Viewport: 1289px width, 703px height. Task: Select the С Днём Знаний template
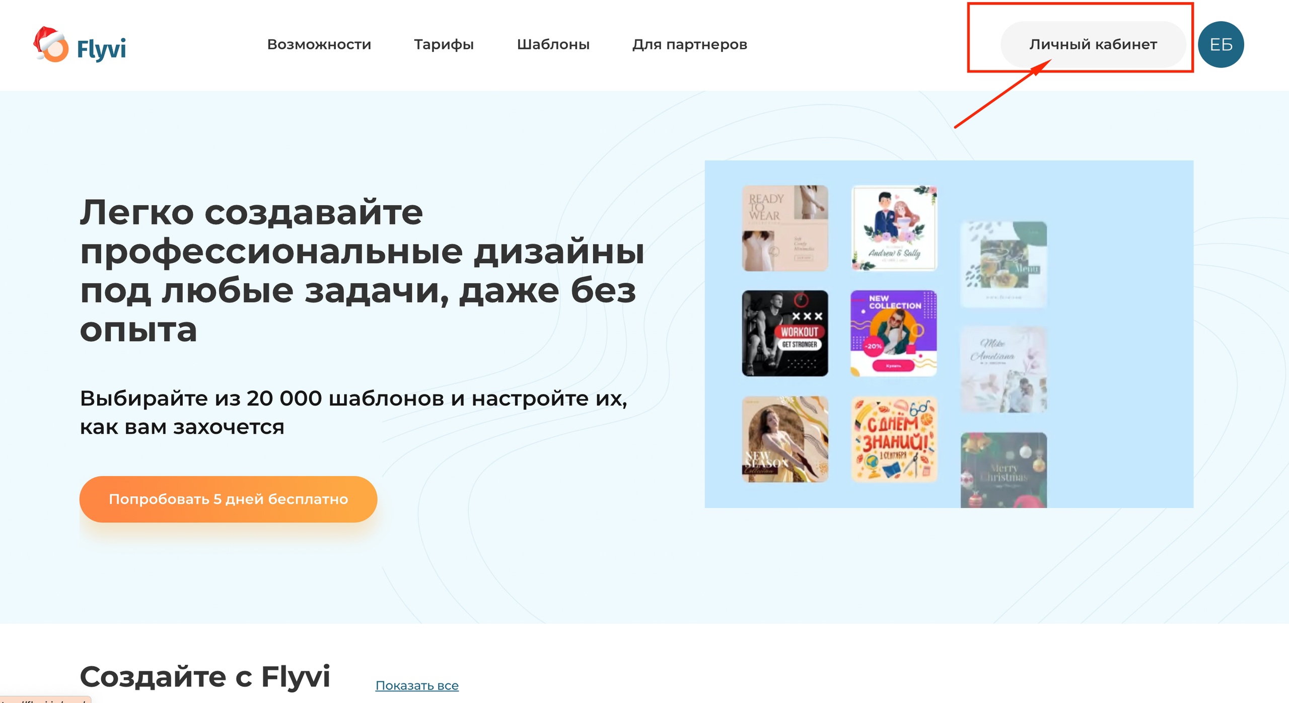point(894,439)
